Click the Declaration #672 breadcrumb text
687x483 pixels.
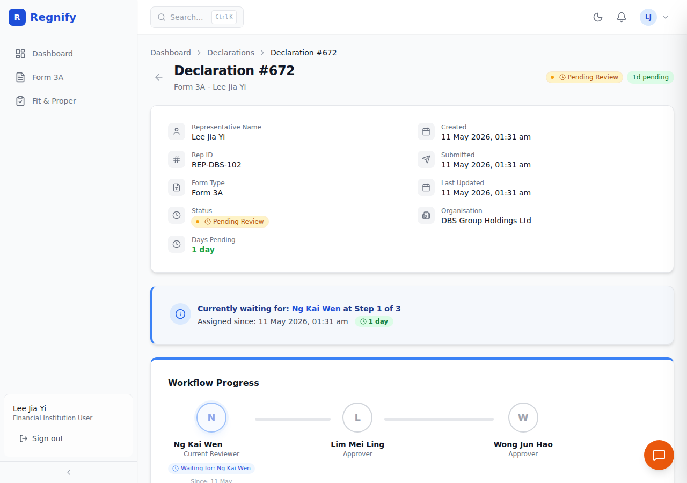[304, 53]
